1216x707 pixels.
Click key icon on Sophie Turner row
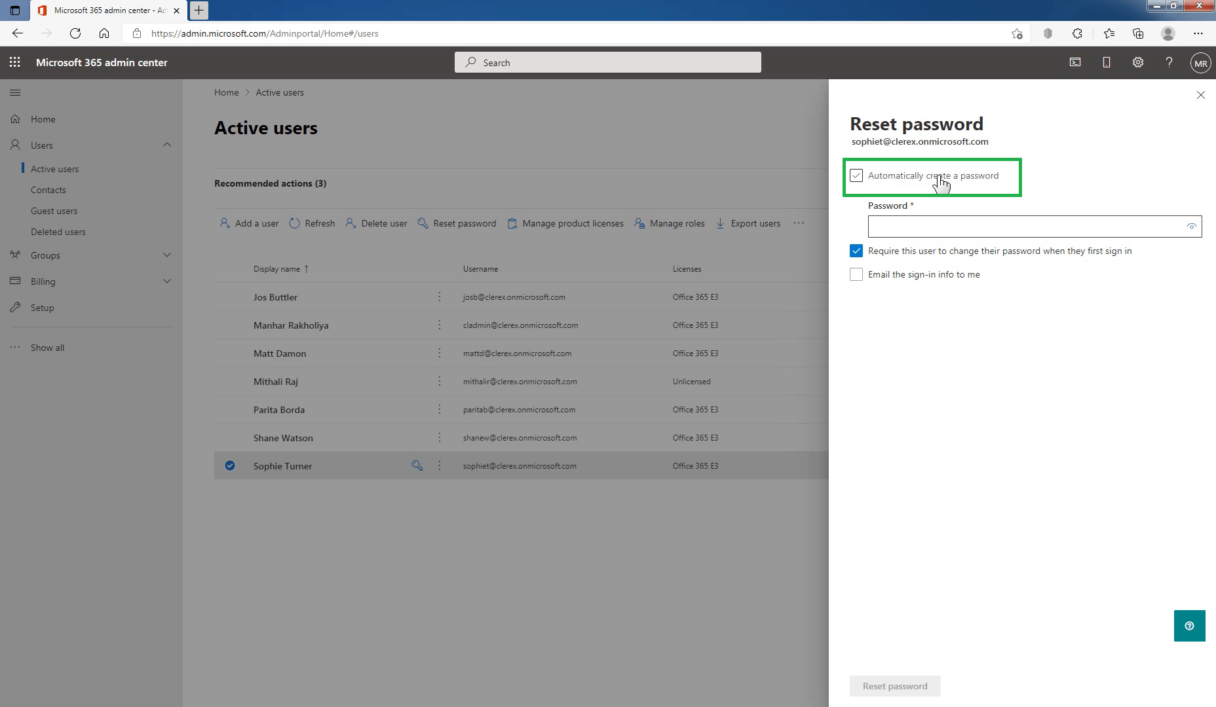[417, 465]
